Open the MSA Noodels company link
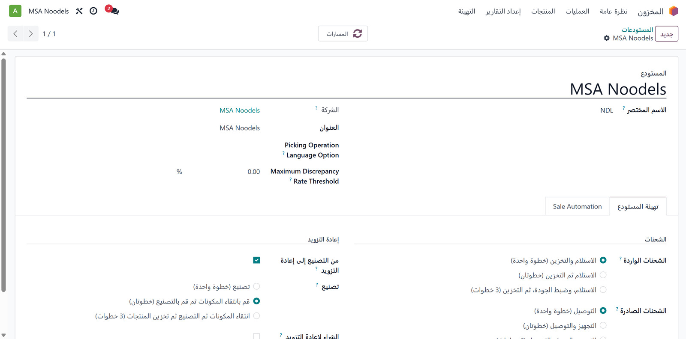The image size is (686, 339). click(240, 110)
